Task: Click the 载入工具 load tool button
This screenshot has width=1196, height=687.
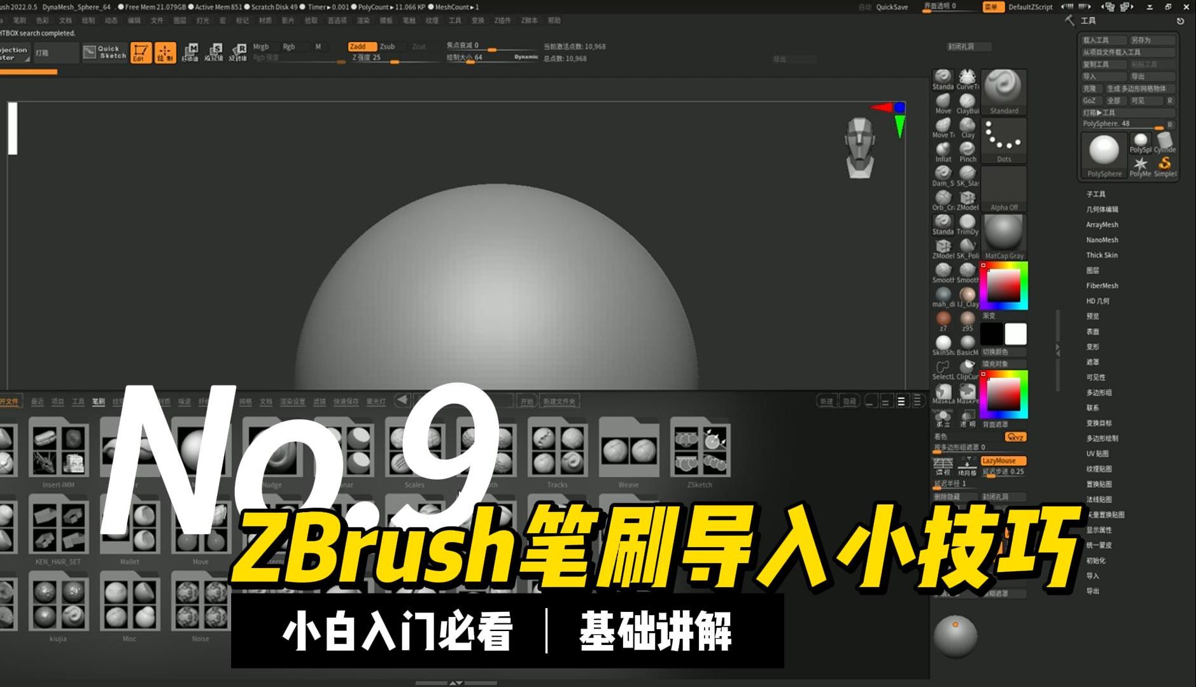Action: [x=1104, y=39]
